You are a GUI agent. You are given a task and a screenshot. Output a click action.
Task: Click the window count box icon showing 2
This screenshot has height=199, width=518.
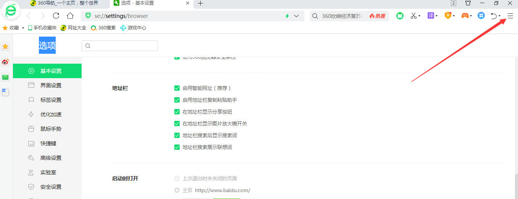click(x=454, y=3)
